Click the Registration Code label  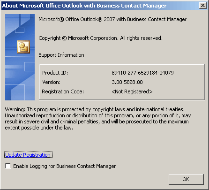tap(63, 91)
